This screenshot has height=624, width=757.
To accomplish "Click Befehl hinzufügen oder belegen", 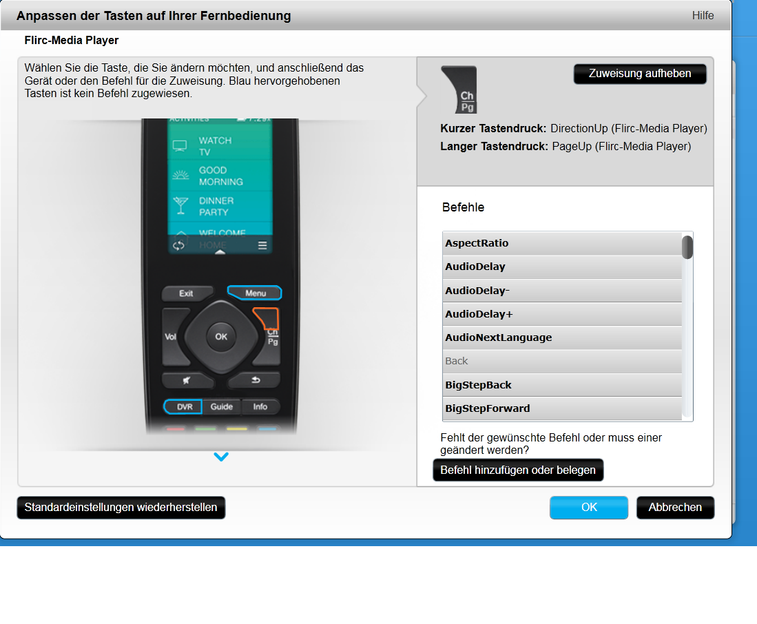I will coord(518,470).
